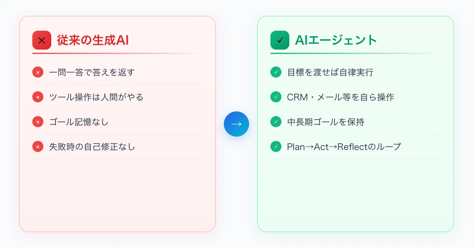Click the red X icon beside 従来の生成AI heading

pos(42,40)
